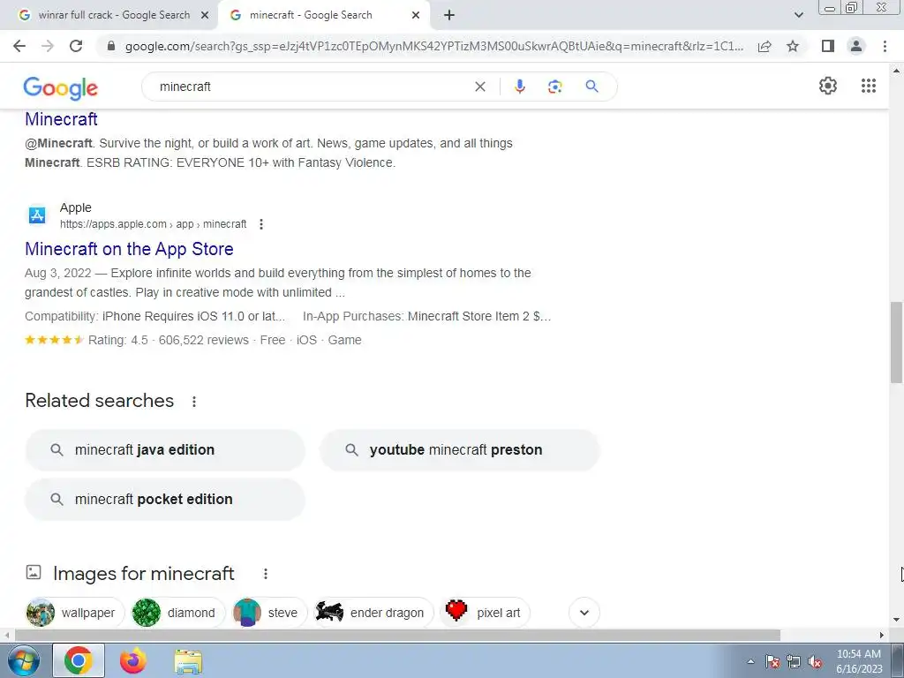Close the minecraft search tab
The width and height of the screenshot is (904, 678).
(x=415, y=15)
